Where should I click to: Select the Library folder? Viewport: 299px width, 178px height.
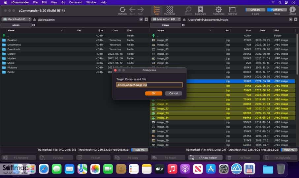pos(75,54)
